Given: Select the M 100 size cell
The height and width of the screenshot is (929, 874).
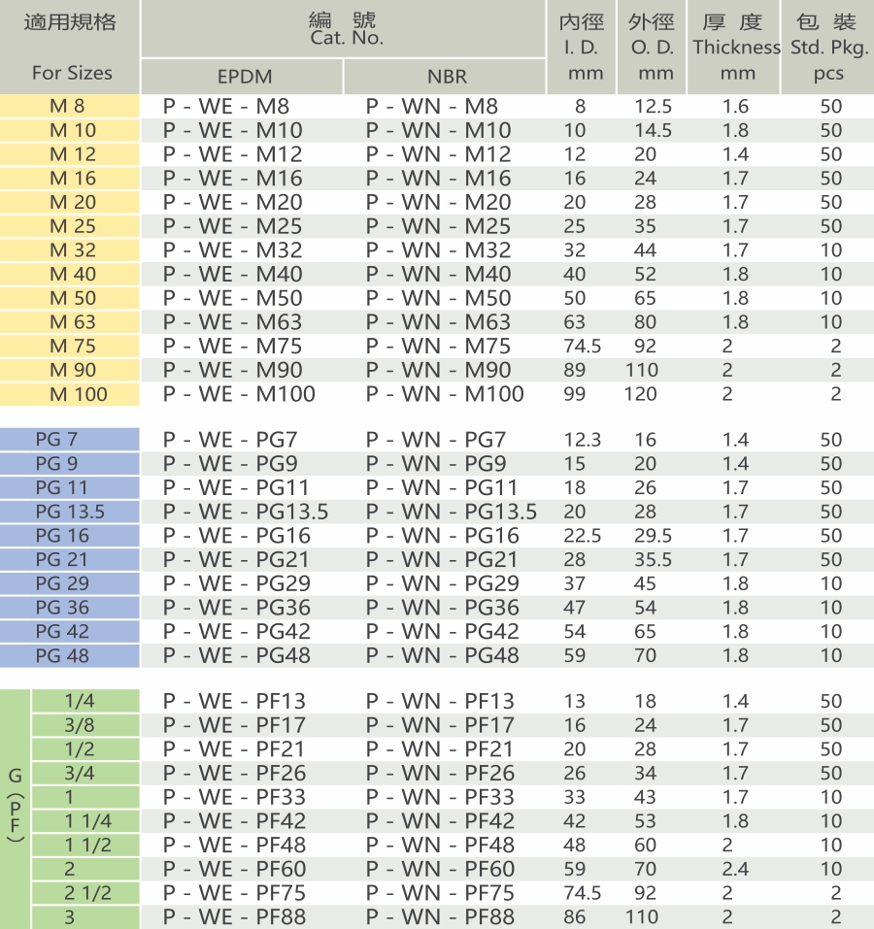Looking at the screenshot, I should (x=69, y=394).
